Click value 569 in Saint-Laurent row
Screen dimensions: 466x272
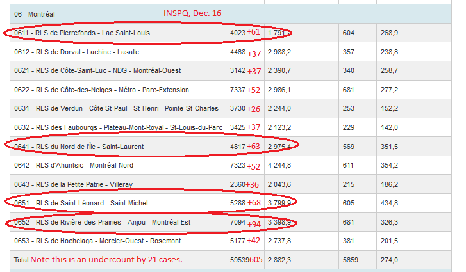coord(349,147)
